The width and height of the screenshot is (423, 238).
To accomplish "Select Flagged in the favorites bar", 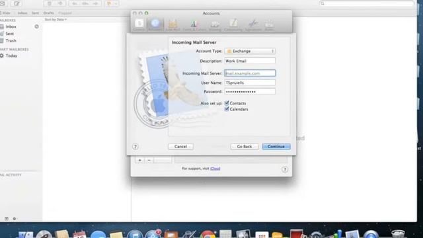I will 65,13.
